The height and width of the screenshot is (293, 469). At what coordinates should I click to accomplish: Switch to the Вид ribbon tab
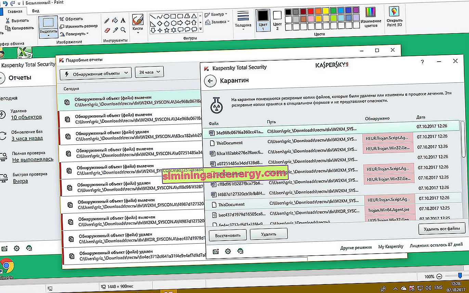(35, 11)
